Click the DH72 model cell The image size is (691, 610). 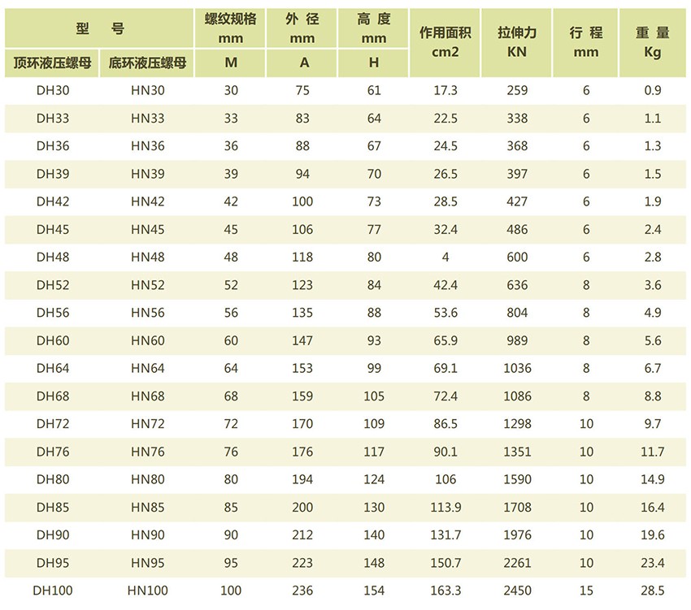coord(53,424)
